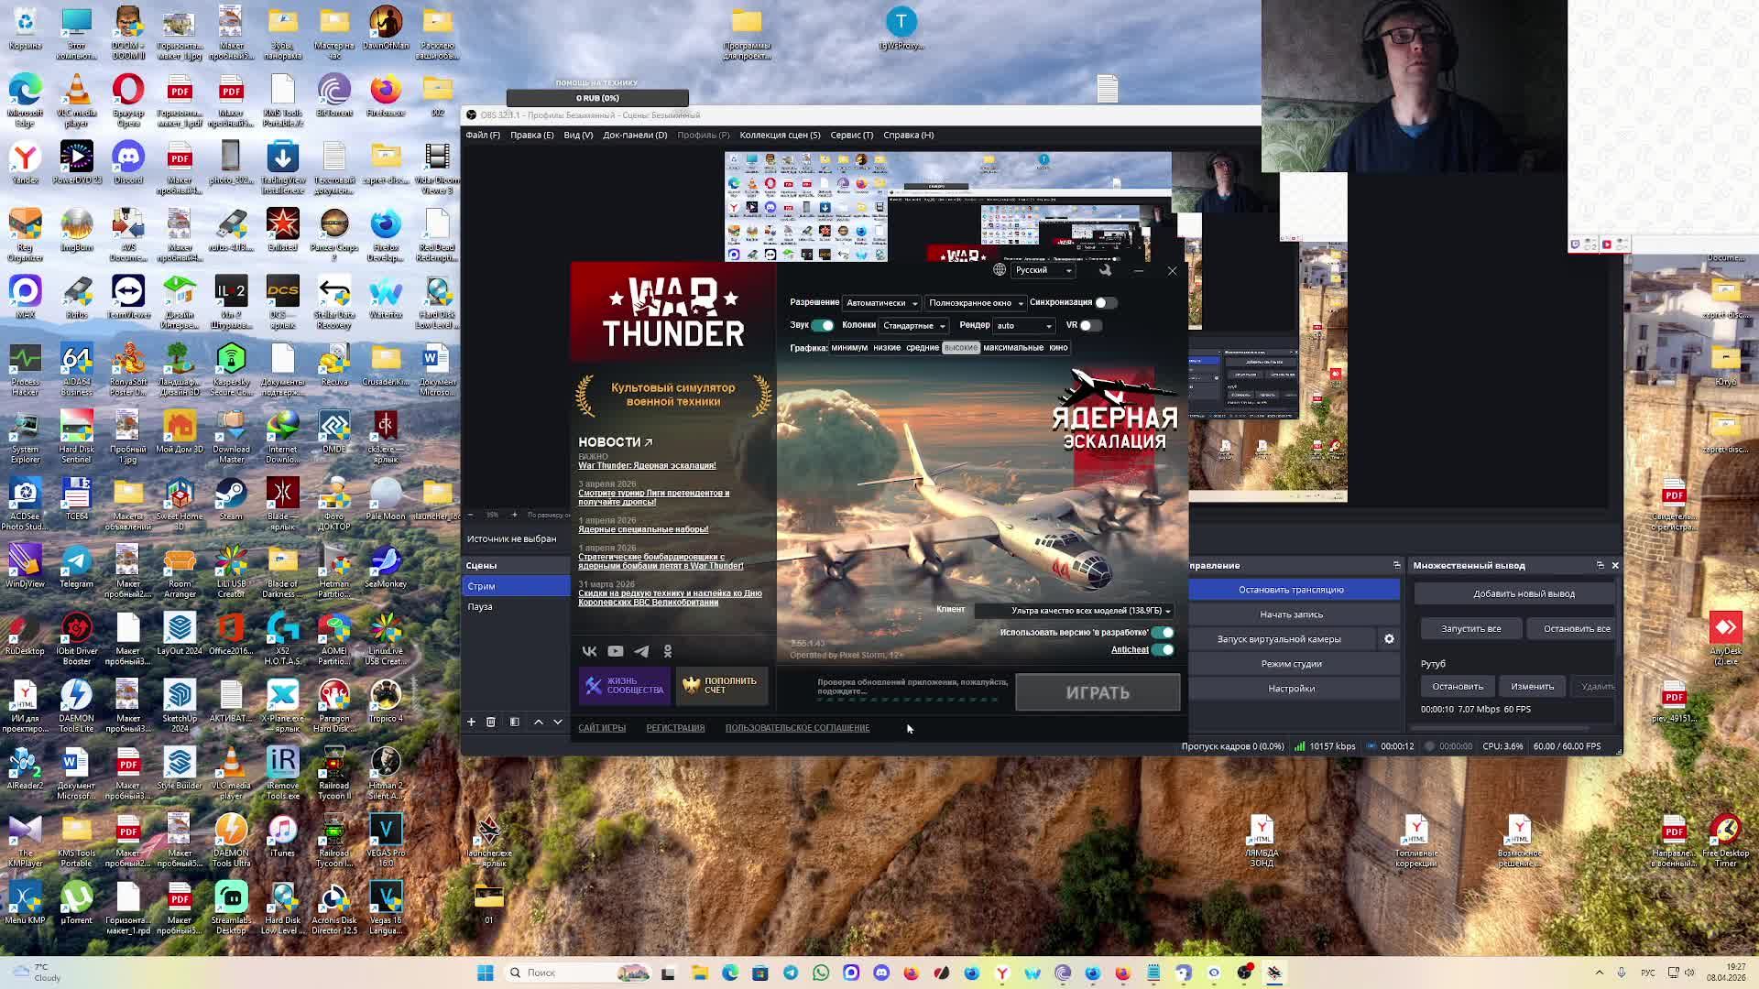Screen dimensions: 1759x989
Task: Select the Пауза scene in list
Action: (x=480, y=607)
